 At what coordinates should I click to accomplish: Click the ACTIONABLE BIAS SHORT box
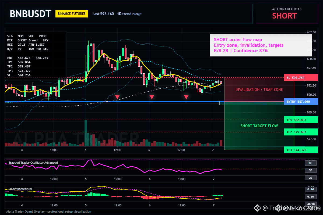(x=287, y=14)
